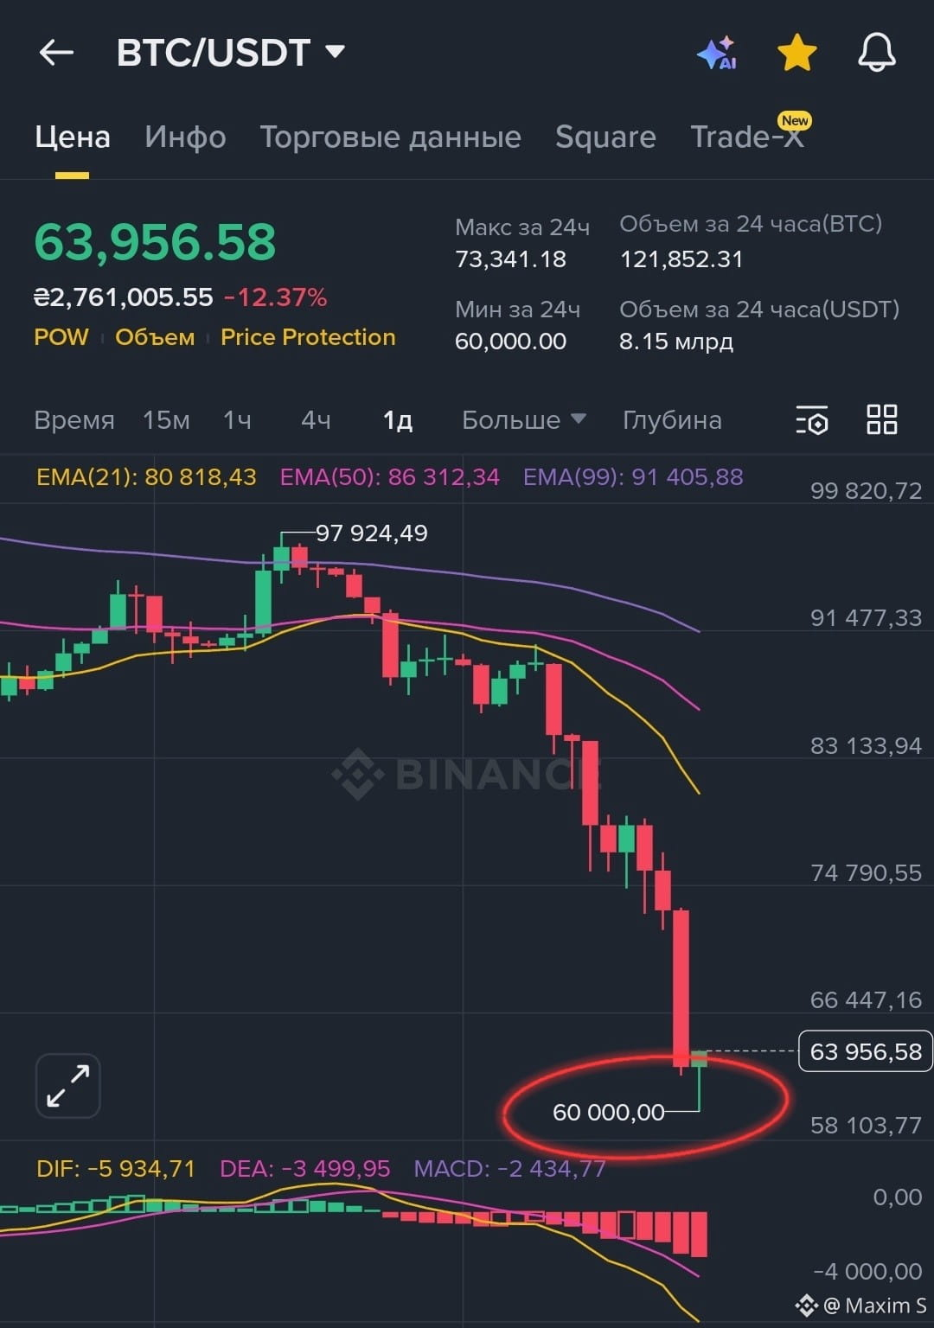Open chart indicator settings icon
Viewport: 934px width, 1328px height.
(x=812, y=420)
